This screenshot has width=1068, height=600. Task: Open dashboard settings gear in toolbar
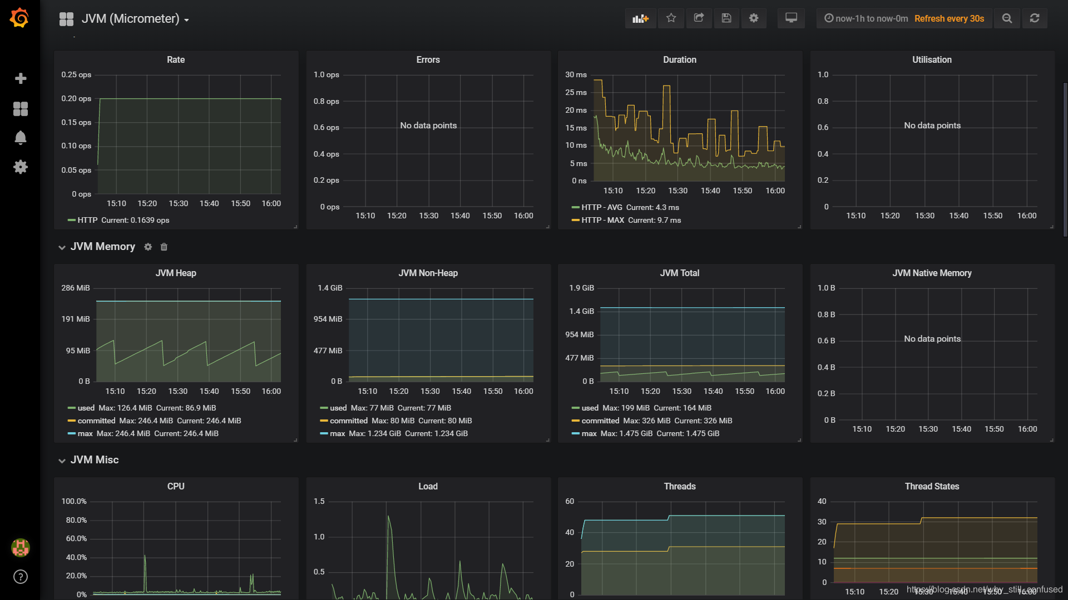tap(754, 18)
